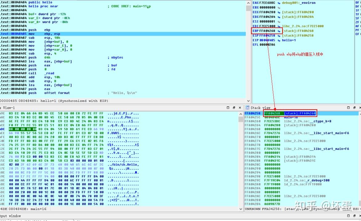Click follow arrow beside ESP register
This screenshot has width=361, height=221.
(x=279, y=35)
